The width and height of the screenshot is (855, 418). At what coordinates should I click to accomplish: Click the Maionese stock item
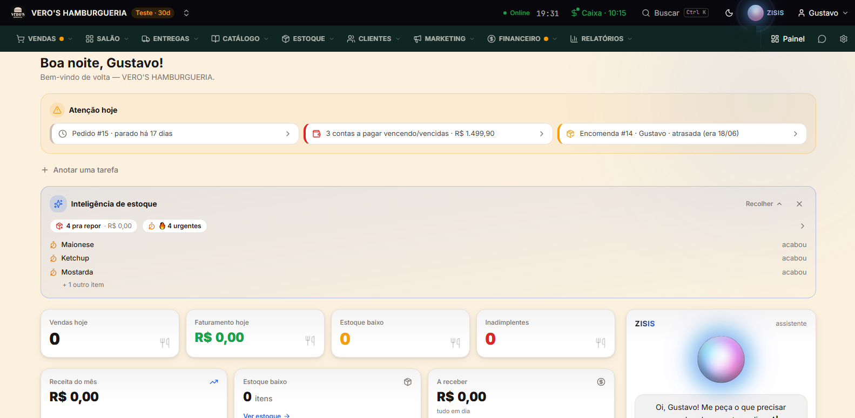(x=428, y=245)
